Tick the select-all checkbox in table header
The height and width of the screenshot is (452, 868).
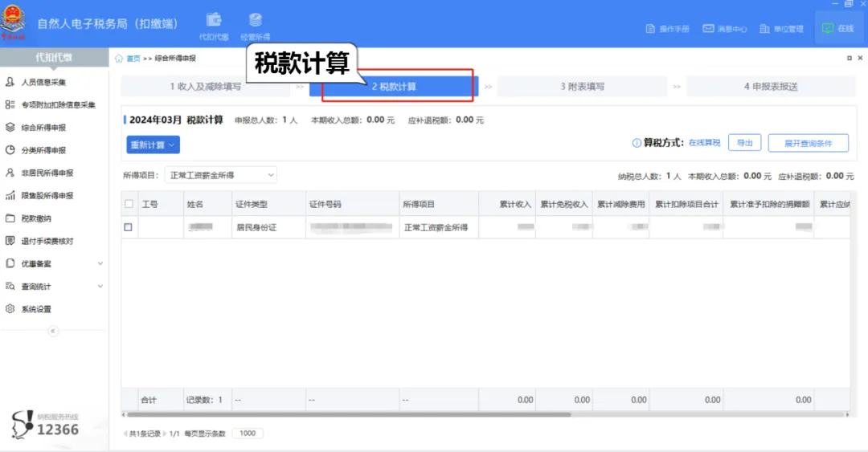point(129,204)
